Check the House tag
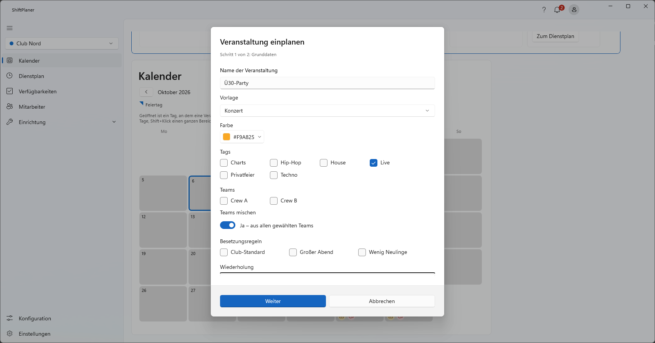Screen dimensions: 655x343 click(x=324, y=163)
